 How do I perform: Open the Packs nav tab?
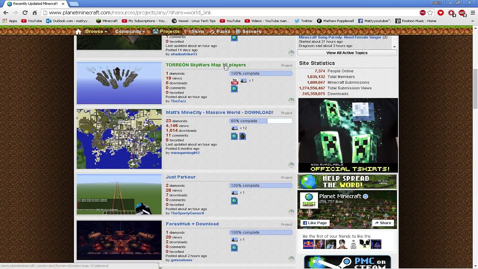[220, 31]
